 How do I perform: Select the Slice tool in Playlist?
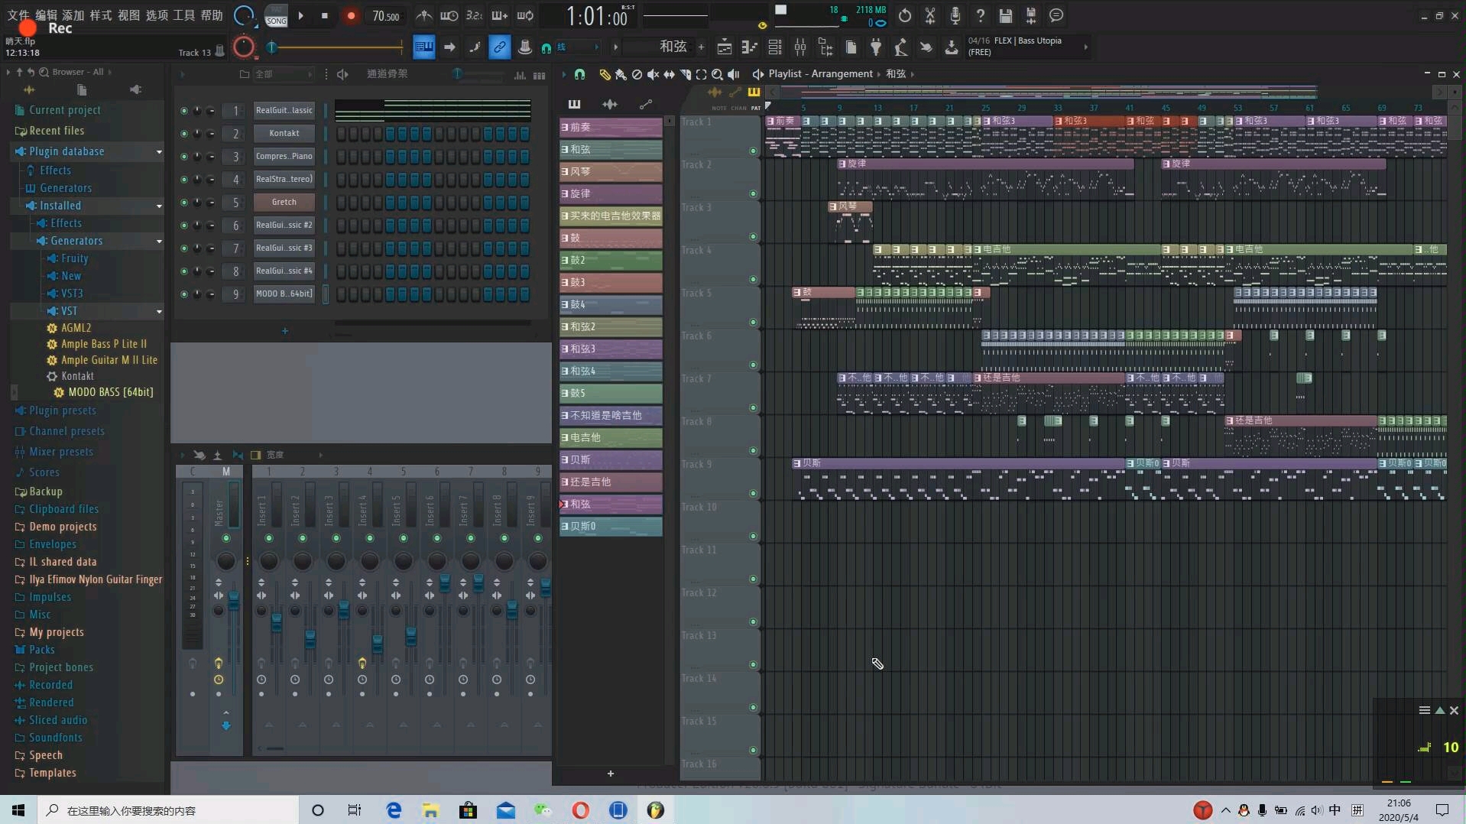pyautogui.click(x=685, y=74)
